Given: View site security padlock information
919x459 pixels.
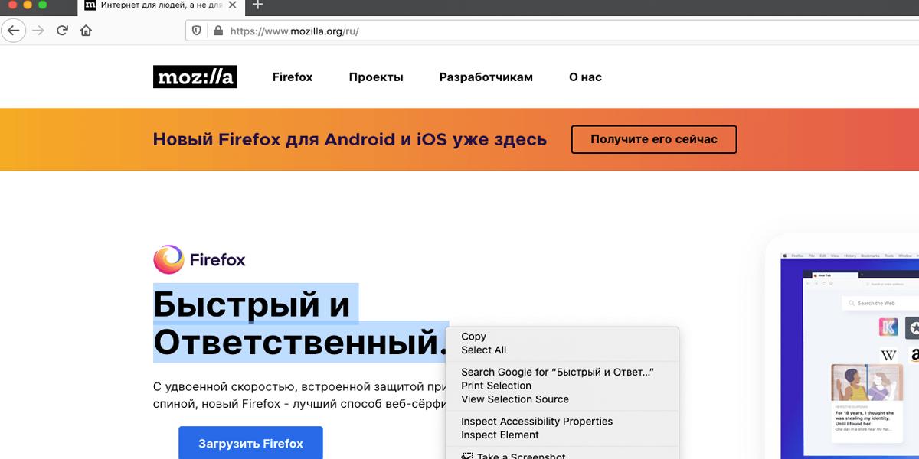Looking at the screenshot, I should point(217,31).
